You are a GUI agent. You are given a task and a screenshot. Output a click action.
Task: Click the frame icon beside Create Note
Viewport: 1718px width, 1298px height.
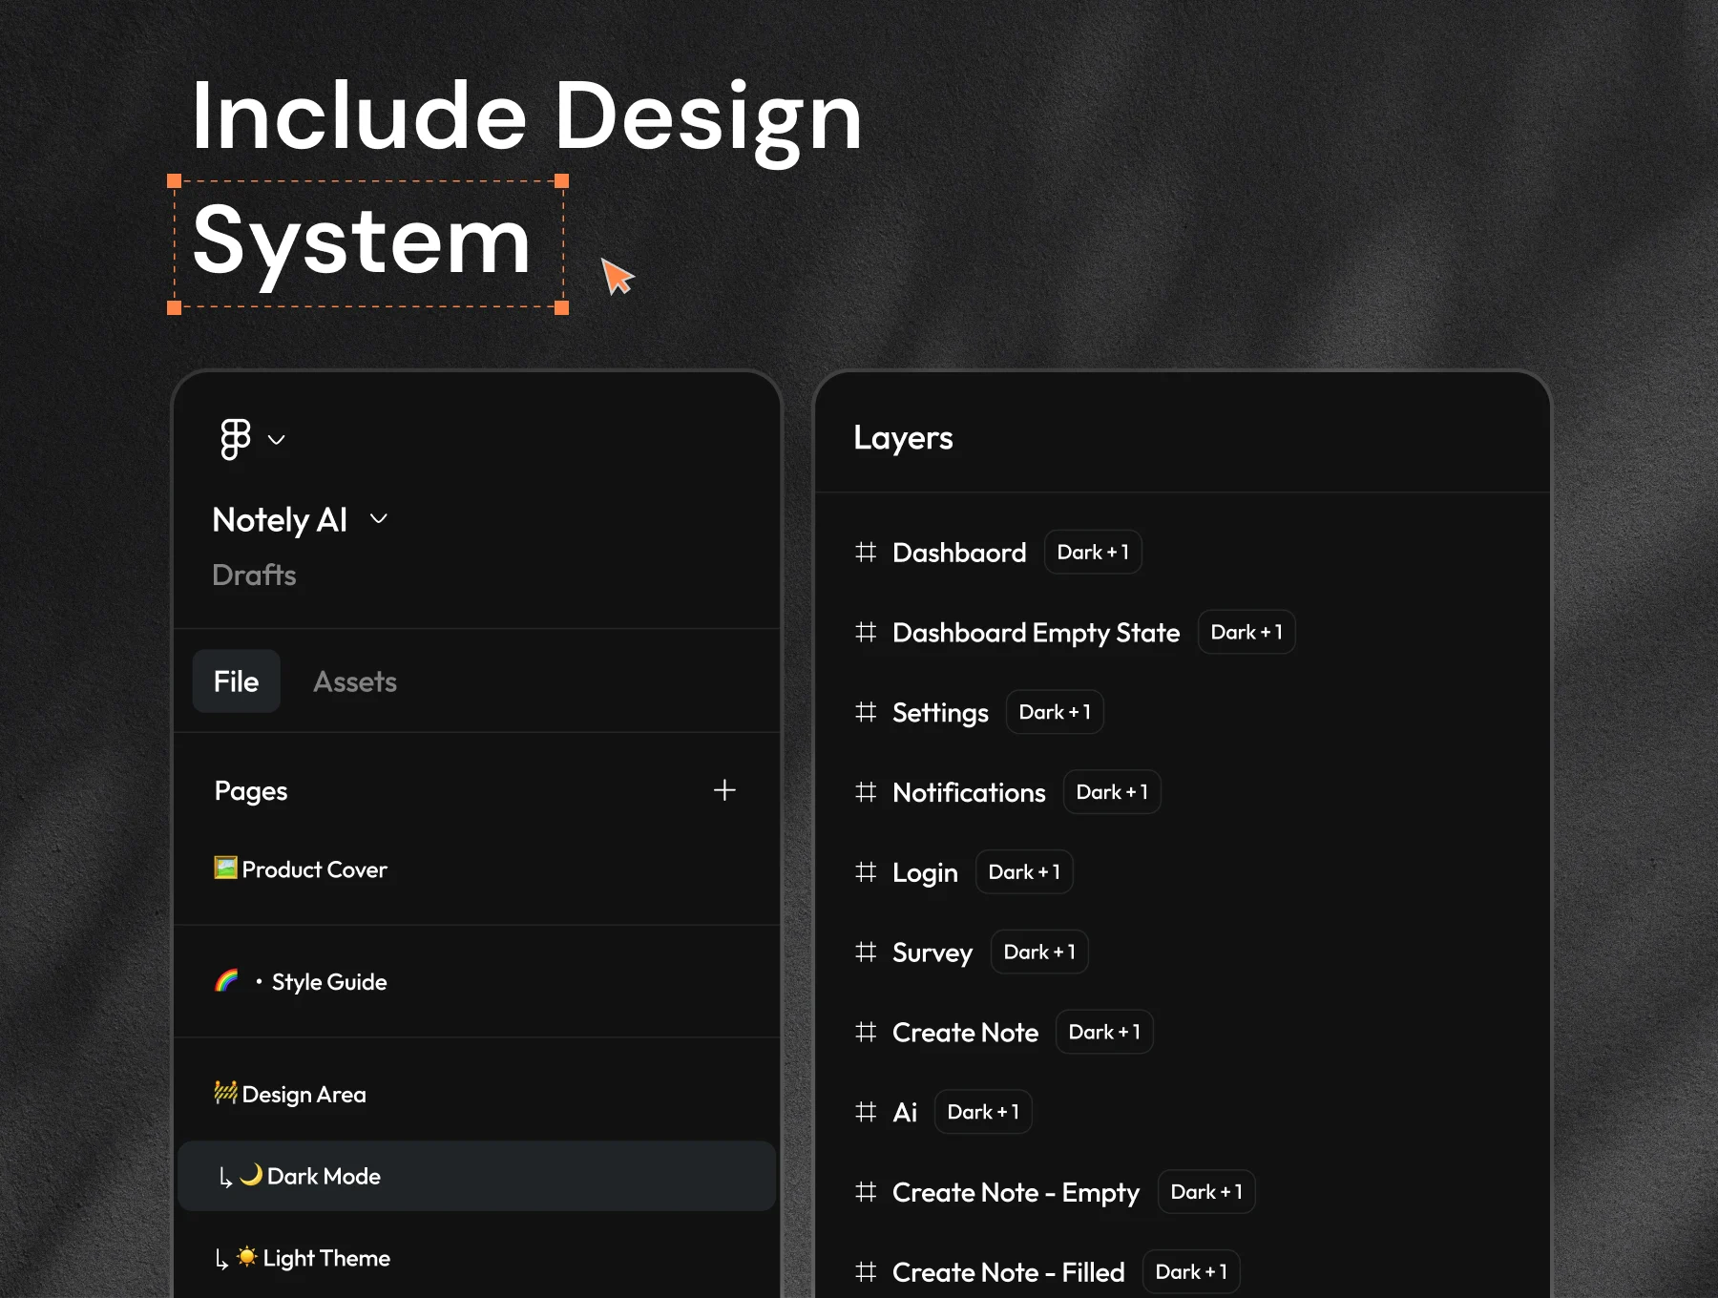click(866, 1032)
